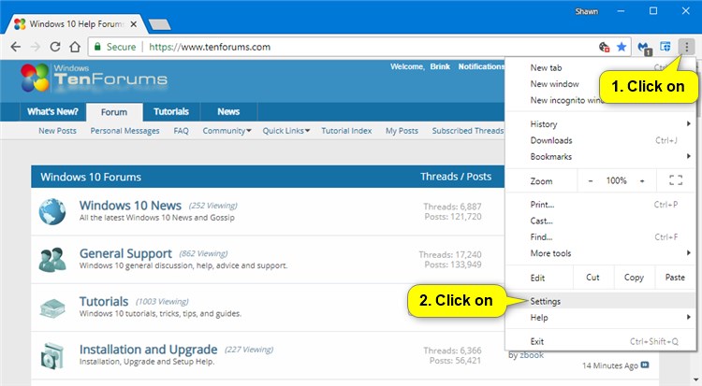
Task: Open Personal Messages link
Action: click(x=124, y=131)
